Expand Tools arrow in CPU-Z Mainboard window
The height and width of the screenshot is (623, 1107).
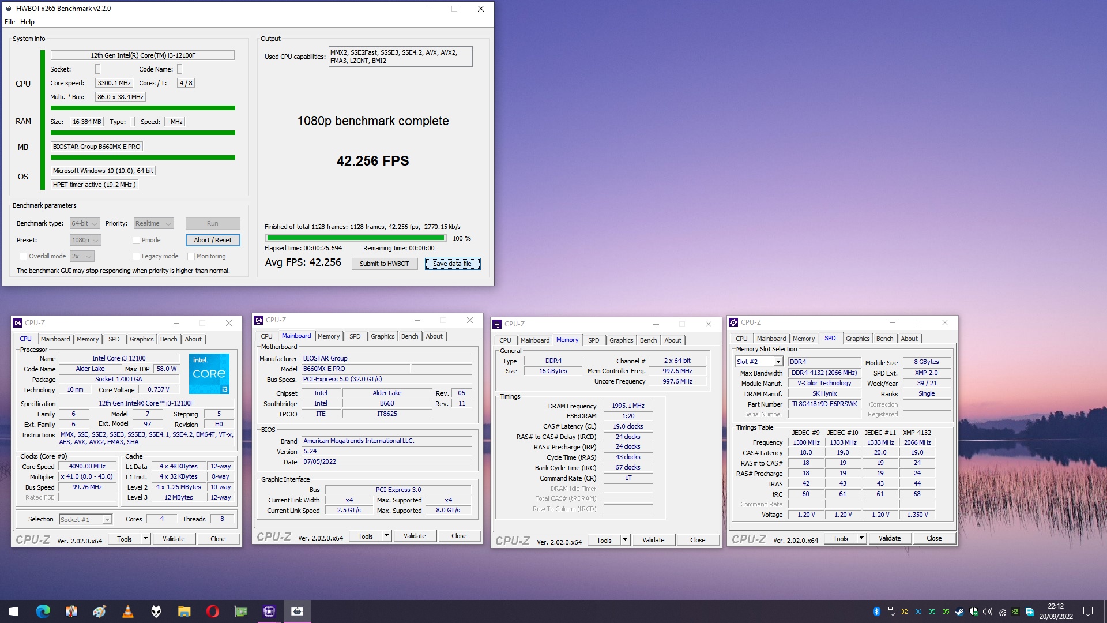coord(387,536)
